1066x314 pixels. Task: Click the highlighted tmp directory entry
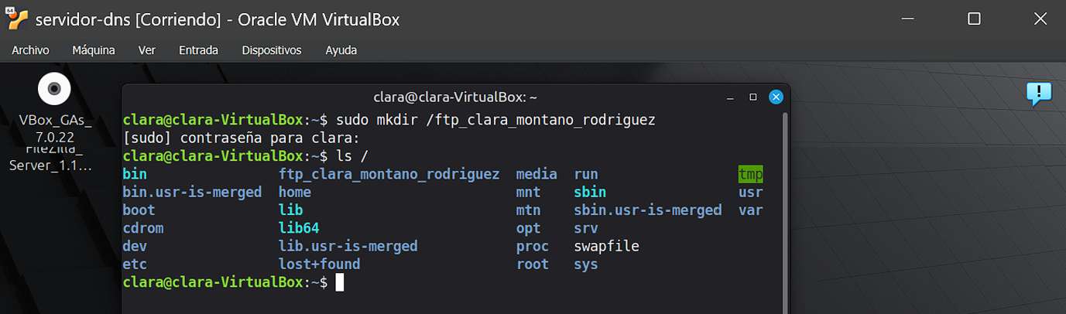pos(750,174)
